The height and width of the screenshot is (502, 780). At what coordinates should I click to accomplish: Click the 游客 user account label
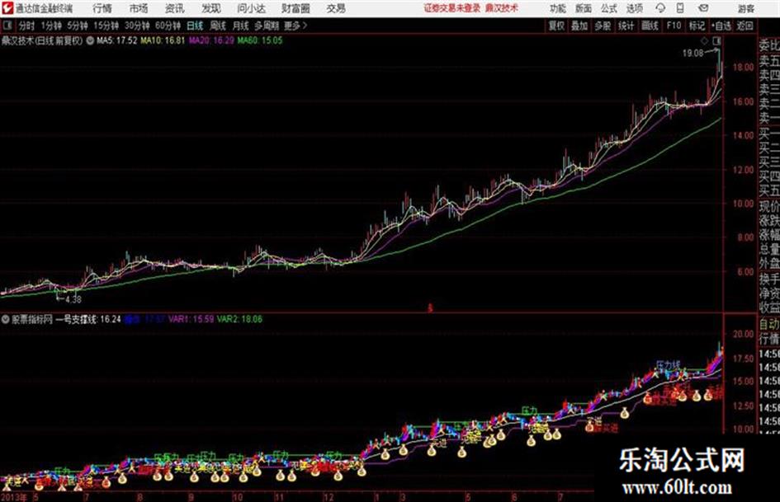coord(745,8)
